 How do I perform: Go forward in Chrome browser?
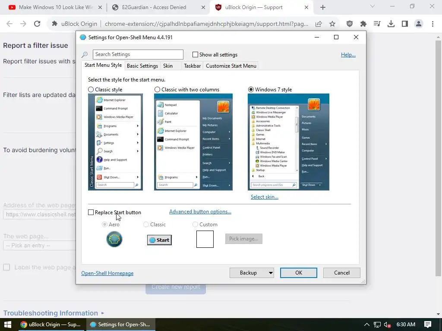23,24
